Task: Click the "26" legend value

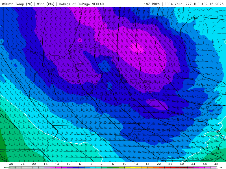Action: (x=170, y=164)
